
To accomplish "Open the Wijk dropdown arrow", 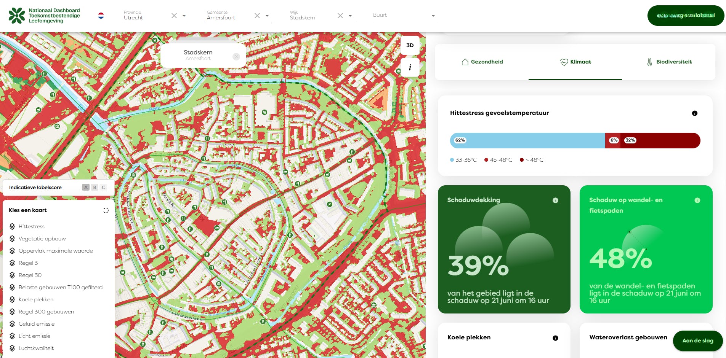I will click(x=350, y=16).
